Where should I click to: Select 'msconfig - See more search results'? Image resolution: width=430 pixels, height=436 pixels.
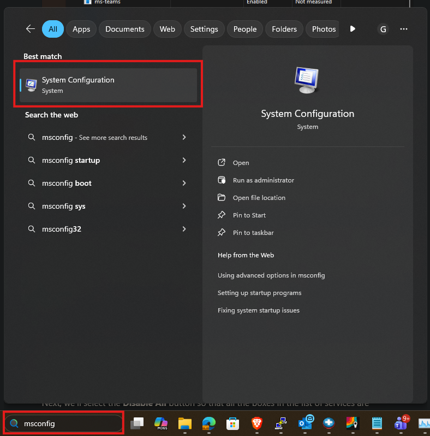tap(94, 137)
